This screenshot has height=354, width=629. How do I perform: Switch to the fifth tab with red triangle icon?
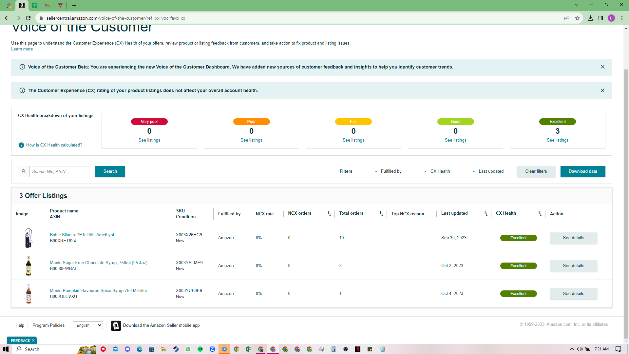click(x=60, y=5)
